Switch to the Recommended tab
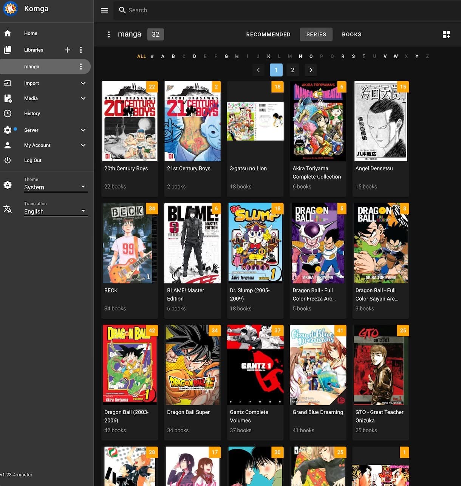 tap(268, 34)
